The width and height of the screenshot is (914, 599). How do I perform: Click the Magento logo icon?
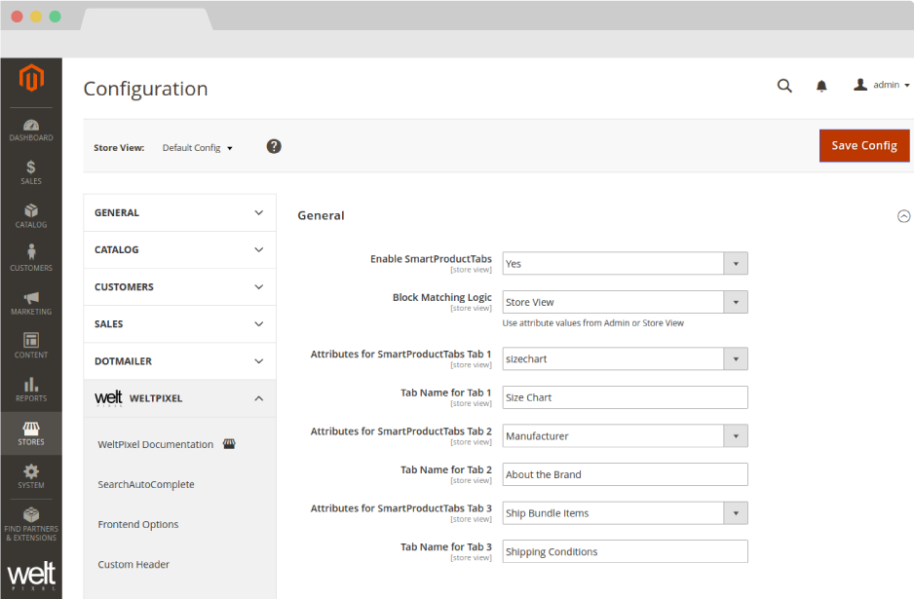[31, 78]
